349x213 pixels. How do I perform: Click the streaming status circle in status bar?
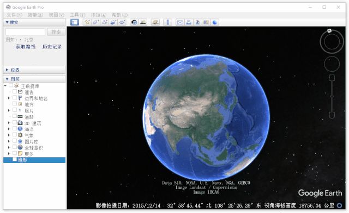tap(339, 205)
